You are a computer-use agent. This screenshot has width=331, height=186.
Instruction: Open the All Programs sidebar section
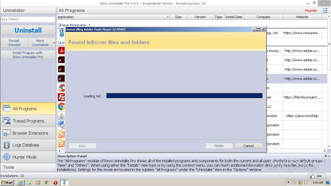coord(28,109)
